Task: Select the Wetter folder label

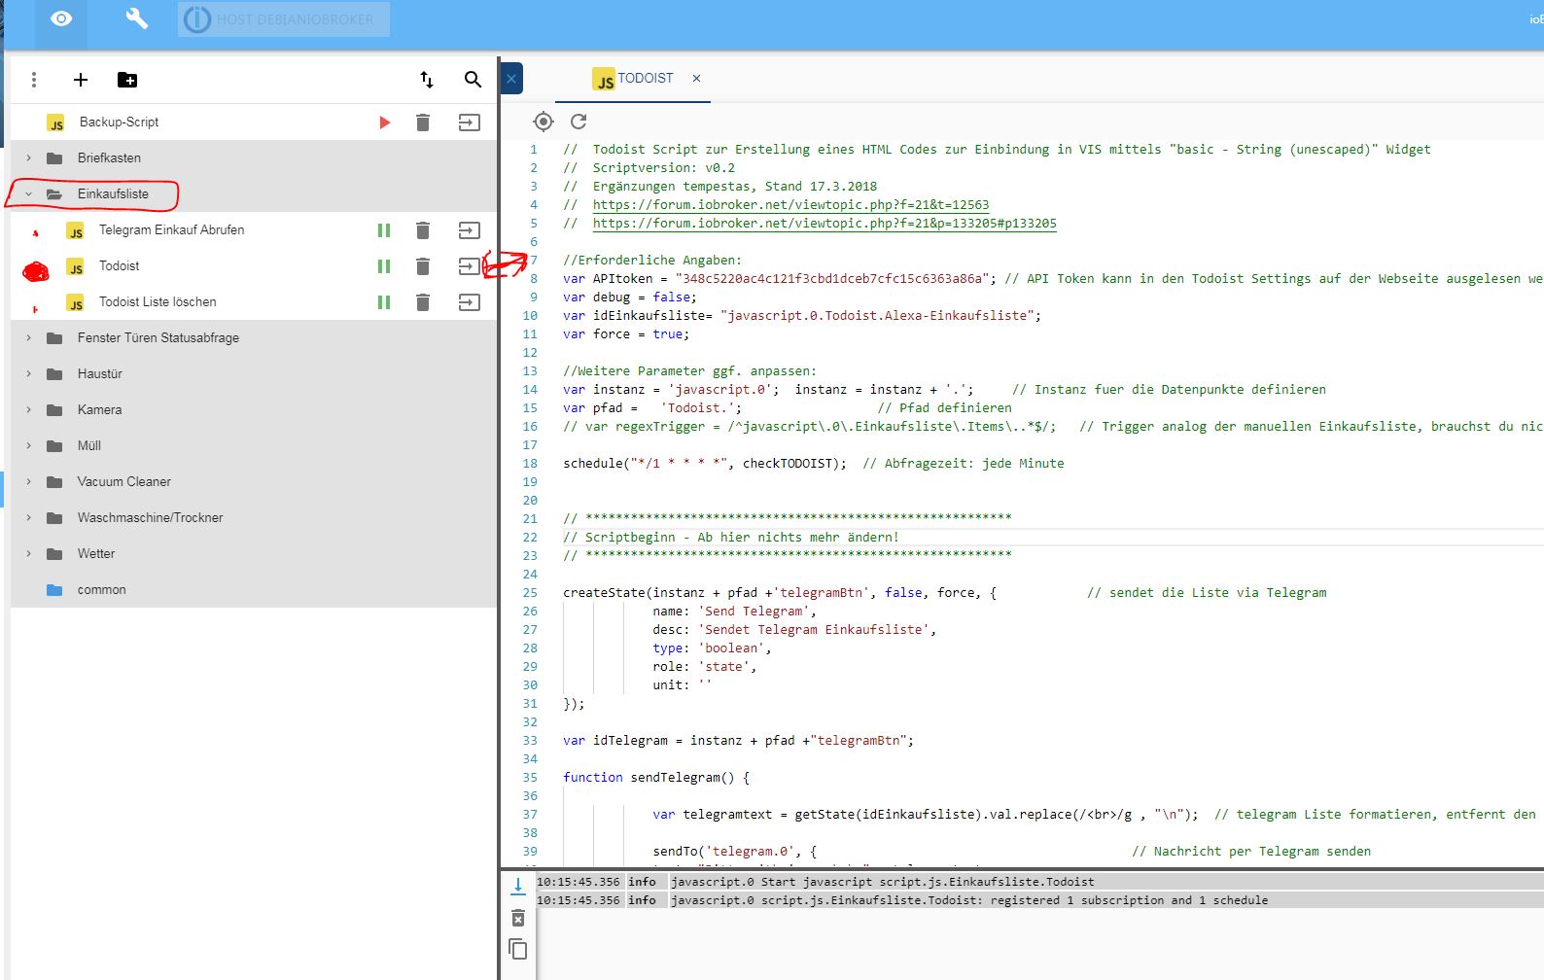Action: pyautogui.click(x=96, y=553)
